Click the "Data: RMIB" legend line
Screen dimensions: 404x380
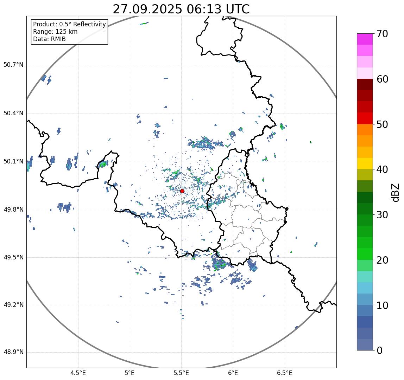pos(50,39)
